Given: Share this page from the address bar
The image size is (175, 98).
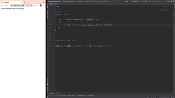Looking at the screenshot, I should (28, 5).
